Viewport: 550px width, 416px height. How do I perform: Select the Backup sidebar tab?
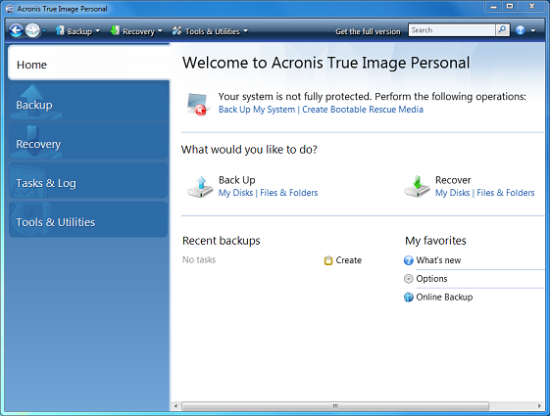pos(88,102)
